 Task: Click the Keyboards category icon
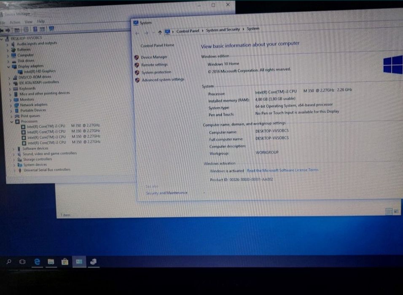16,89
